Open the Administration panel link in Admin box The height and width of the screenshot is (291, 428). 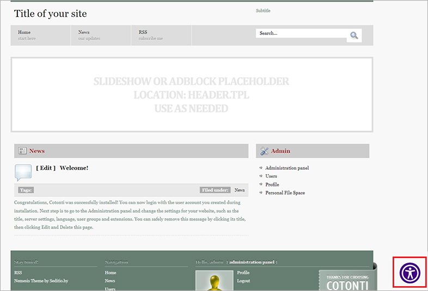(287, 168)
